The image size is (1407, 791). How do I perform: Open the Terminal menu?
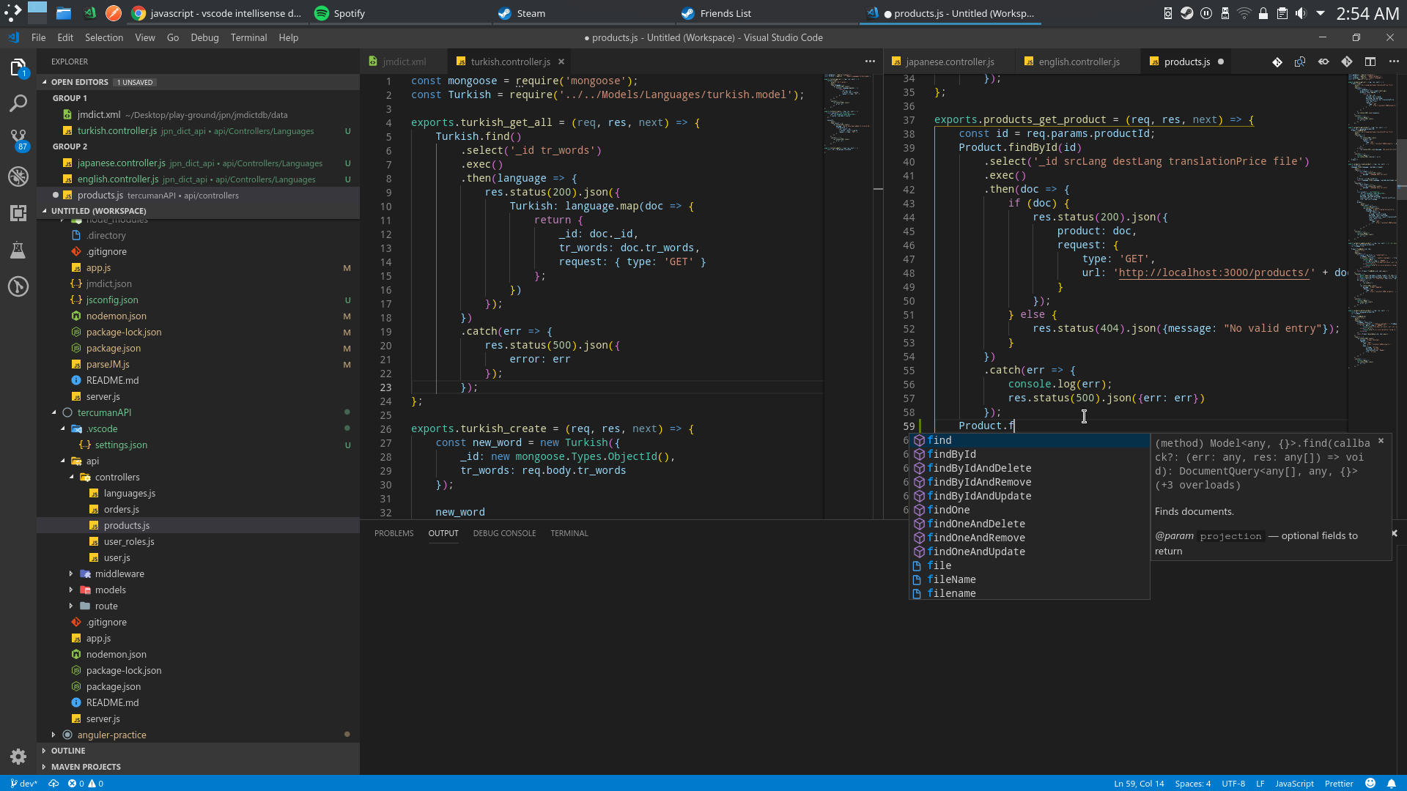(x=248, y=37)
